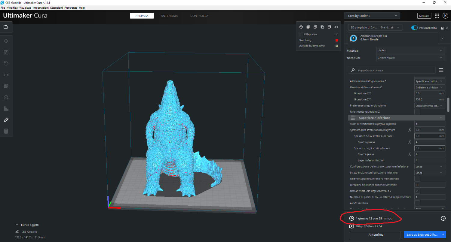Screen dimensions: 451x242
Task: Open settings visibility hamburger menu
Action: click(x=441, y=70)
